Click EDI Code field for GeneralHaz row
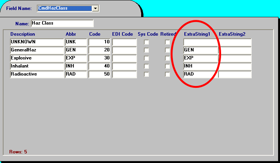Image resolution: width=280 pixels, height=163 pixels. pos(124,50)
